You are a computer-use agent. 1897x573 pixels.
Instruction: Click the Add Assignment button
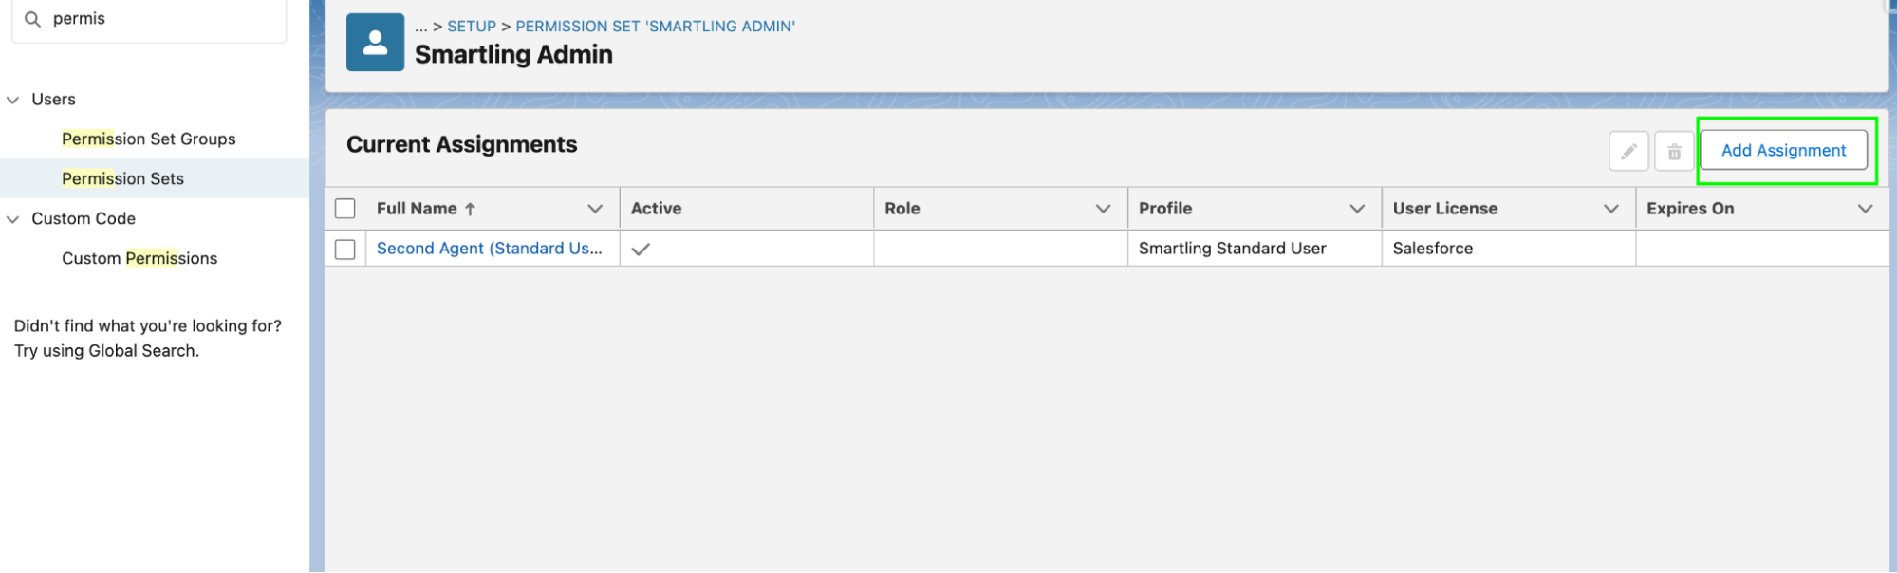tap(1783, 150)
